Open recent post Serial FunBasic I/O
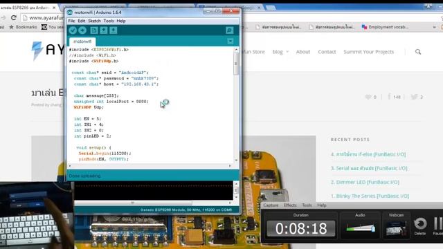Image resolution: width=443 pixels, height=249 pixels. coord(369,168)
